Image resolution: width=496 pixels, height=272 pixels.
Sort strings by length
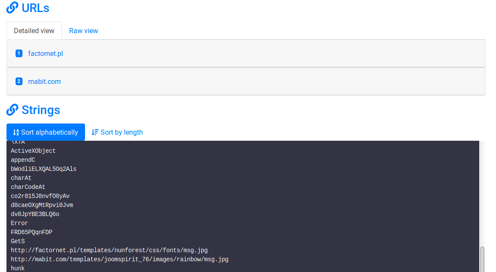pyautogui.click(x=117, y=132)
